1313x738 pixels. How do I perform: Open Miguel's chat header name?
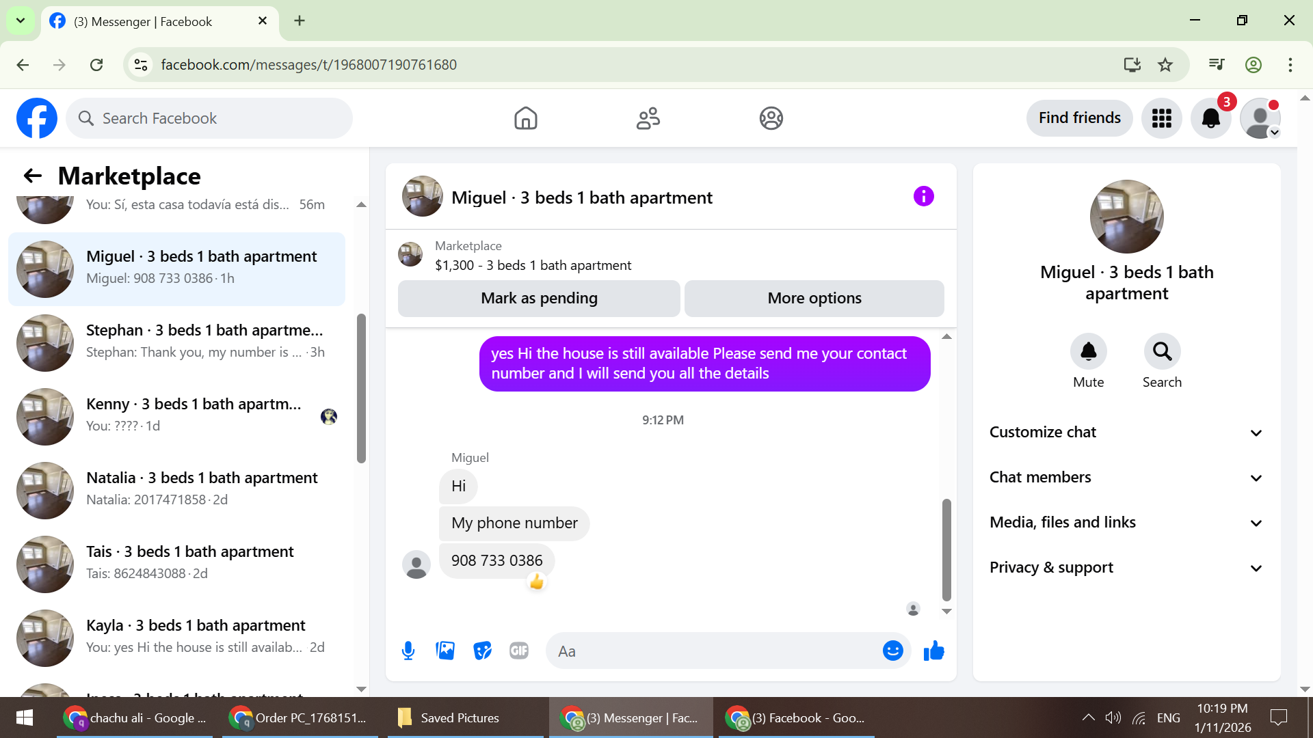(582, 198)
